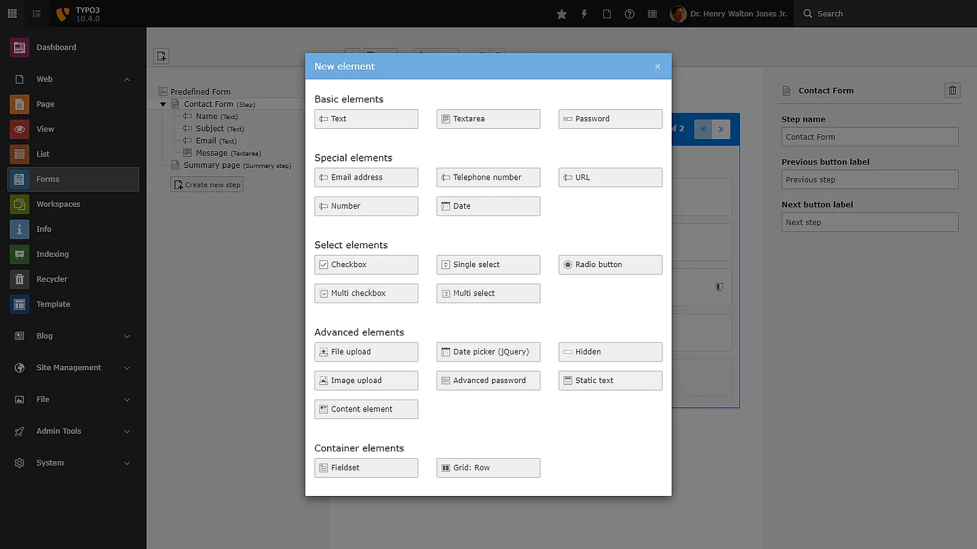Select the Forms module in sidebar
The height and width of the screenshot is (549, 977).
73,179
